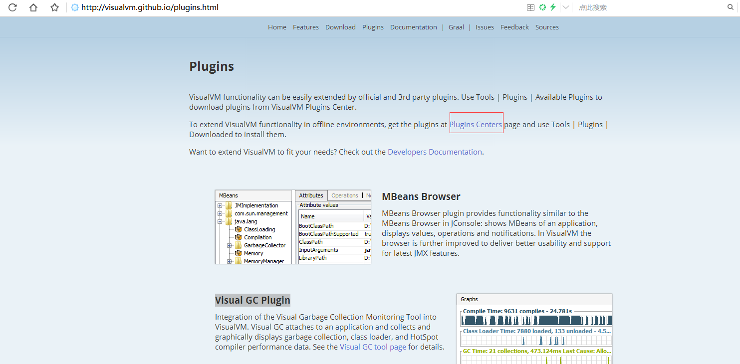The height and width of the screenshot is (364, 740).
Task: Click the MBeans Browser heading
Action: (x=421, y=196)
